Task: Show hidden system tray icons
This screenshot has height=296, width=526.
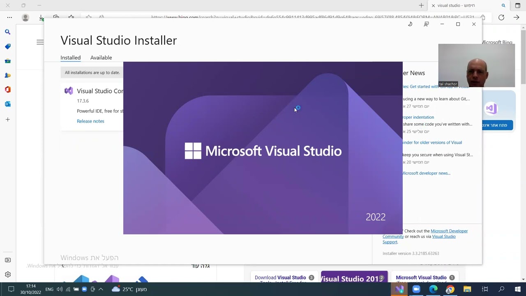Action: (101, 289)
